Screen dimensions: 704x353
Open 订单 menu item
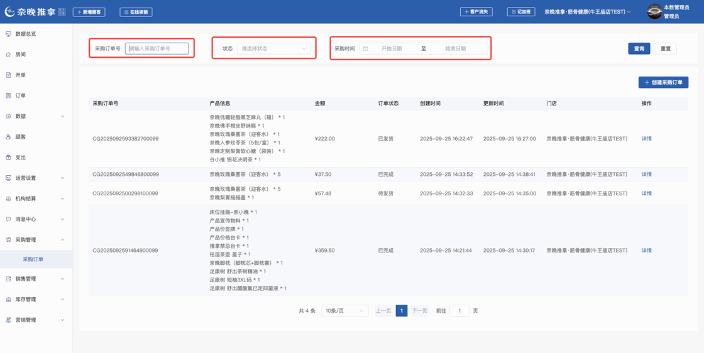tap(36, 95)
